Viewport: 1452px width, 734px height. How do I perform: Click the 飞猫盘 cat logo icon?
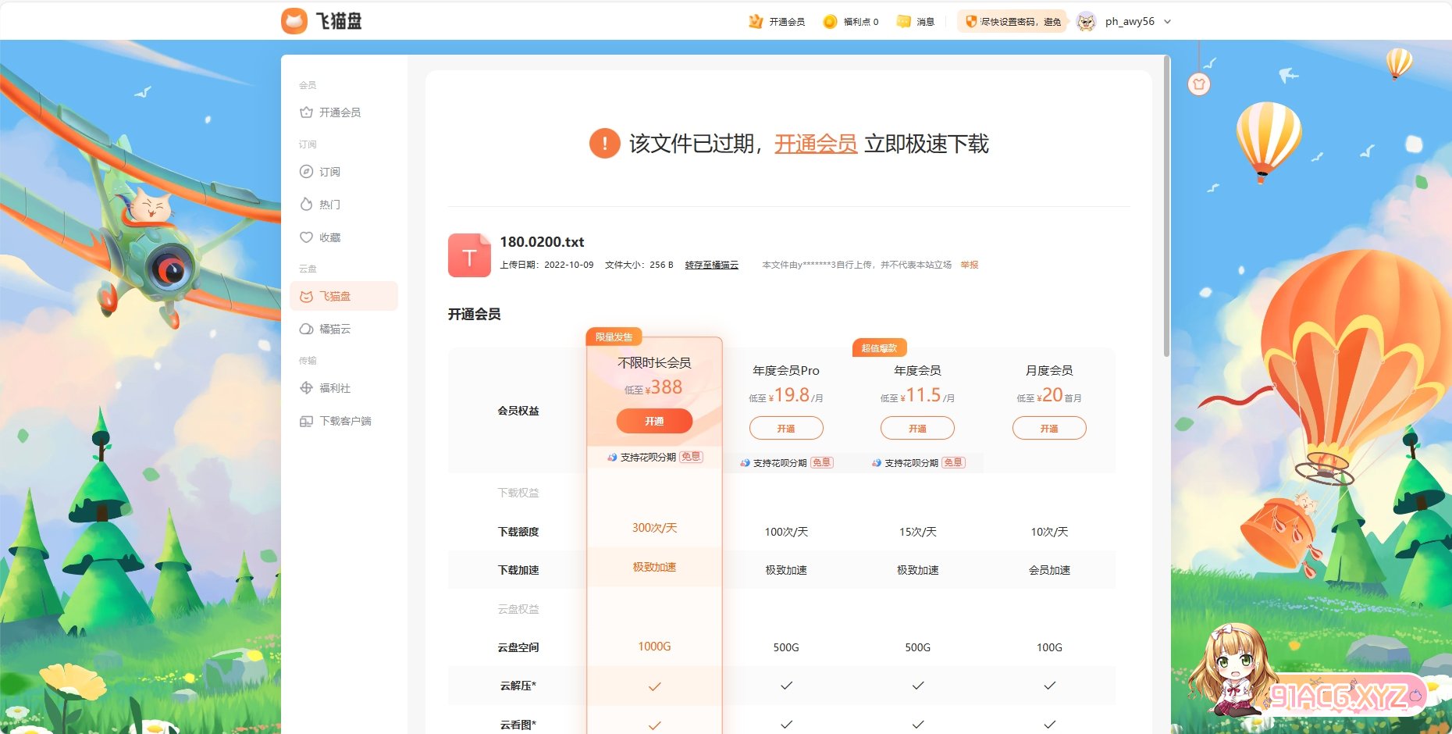click(294, 21)
